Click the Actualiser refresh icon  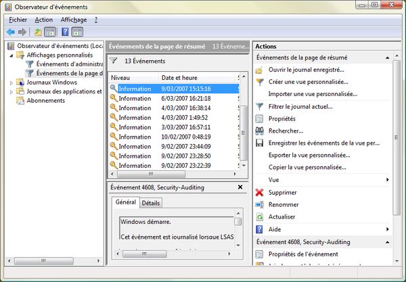tap(260, 217)
